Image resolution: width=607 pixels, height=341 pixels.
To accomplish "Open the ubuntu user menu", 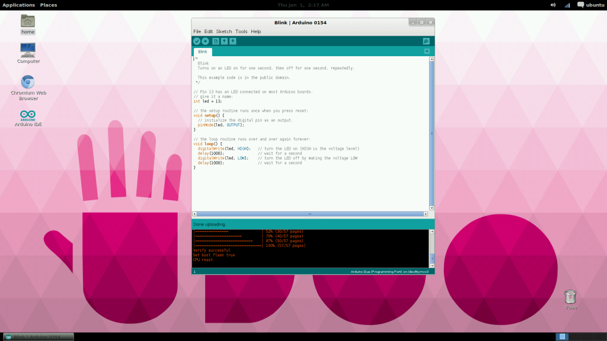I will (591, 5).
